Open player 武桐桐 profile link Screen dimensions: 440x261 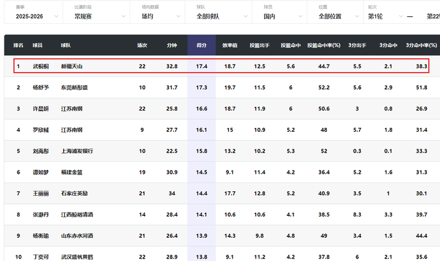[41, 66]
